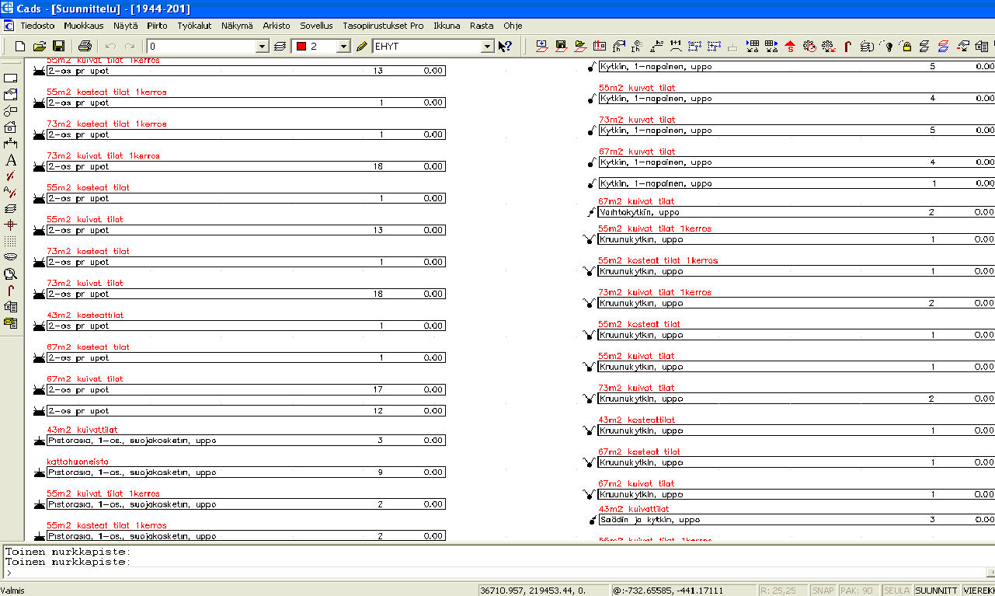This screenshot has height=596, width=995.
Task: Click the gear with red cross icon
Action: coord(828,47)
